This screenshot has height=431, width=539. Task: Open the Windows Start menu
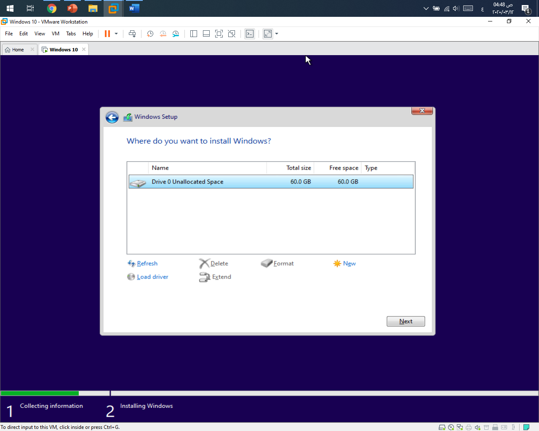(x=10, y=8)
